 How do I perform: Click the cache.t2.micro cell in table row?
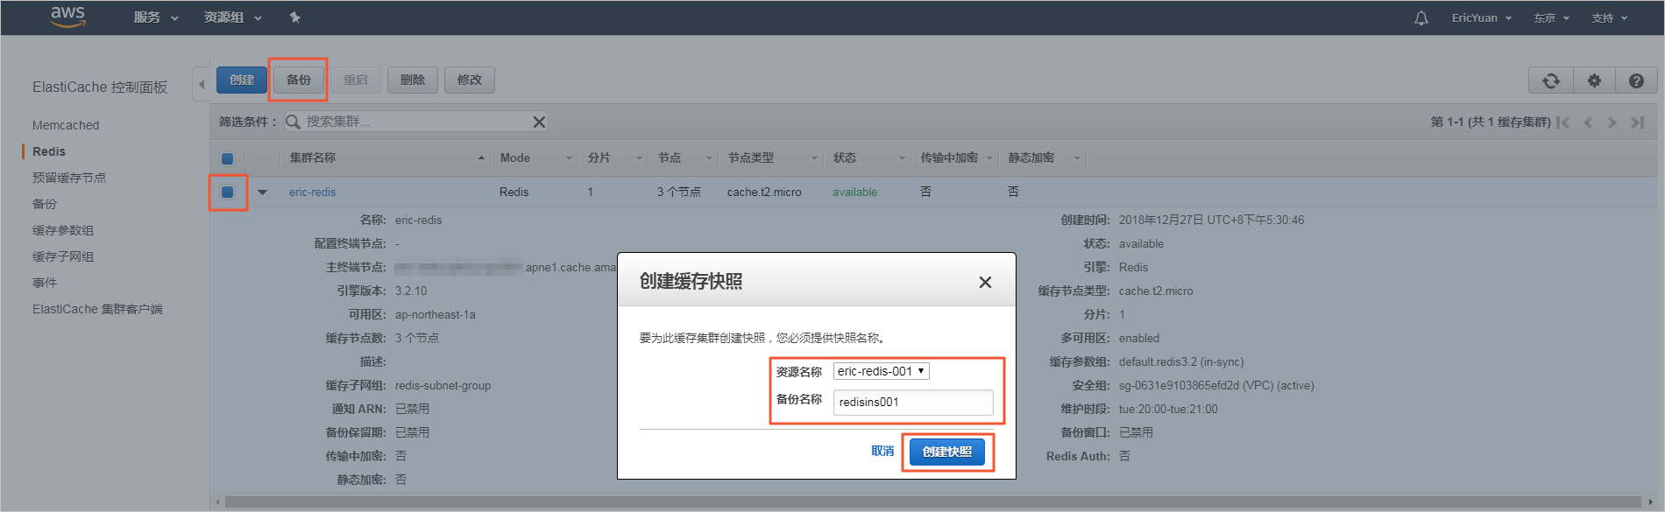(x=764, y=192)
